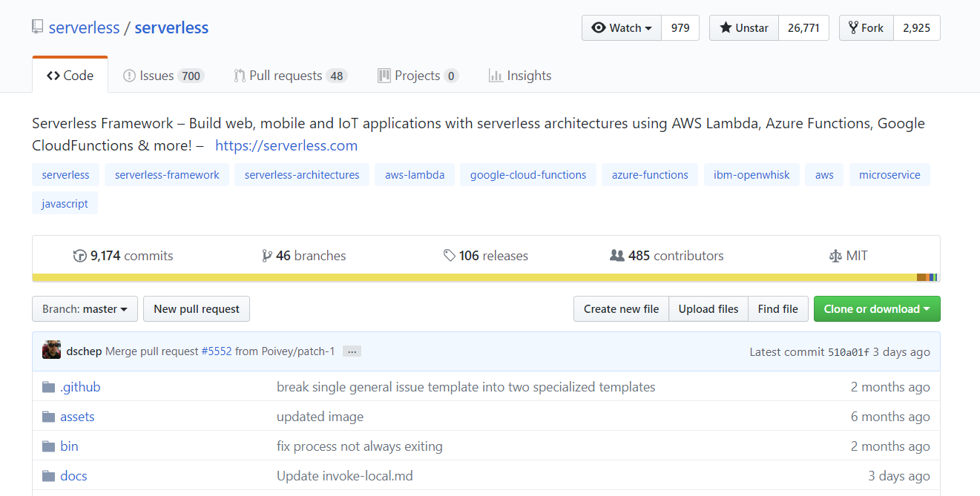This screenshot has width=980, height=496.
Task: Select the google-cloud-functions topic tag
Action: click(x=528, y=175)
